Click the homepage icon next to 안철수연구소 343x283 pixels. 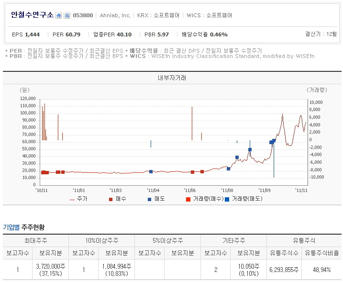tap(58, 15)
